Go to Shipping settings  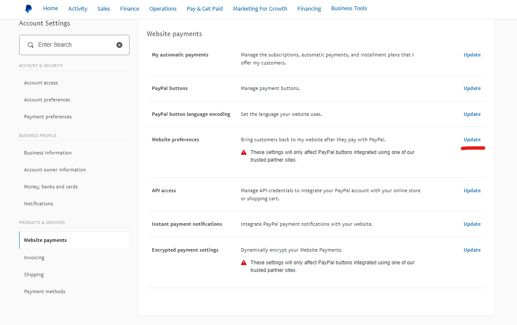[x=34, y=275]
